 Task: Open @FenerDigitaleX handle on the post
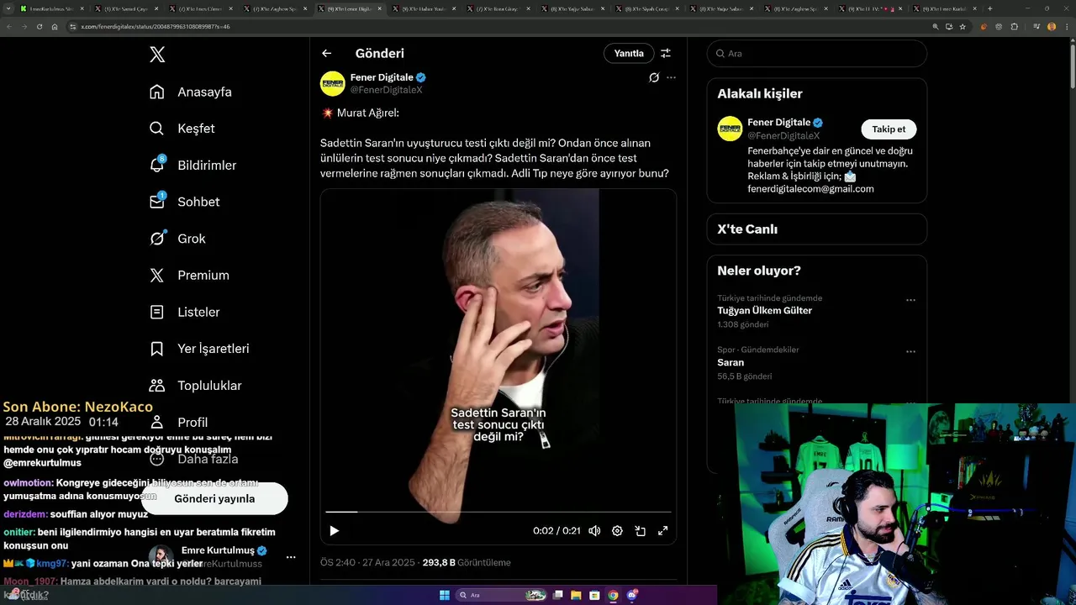(x=386, y=89)
